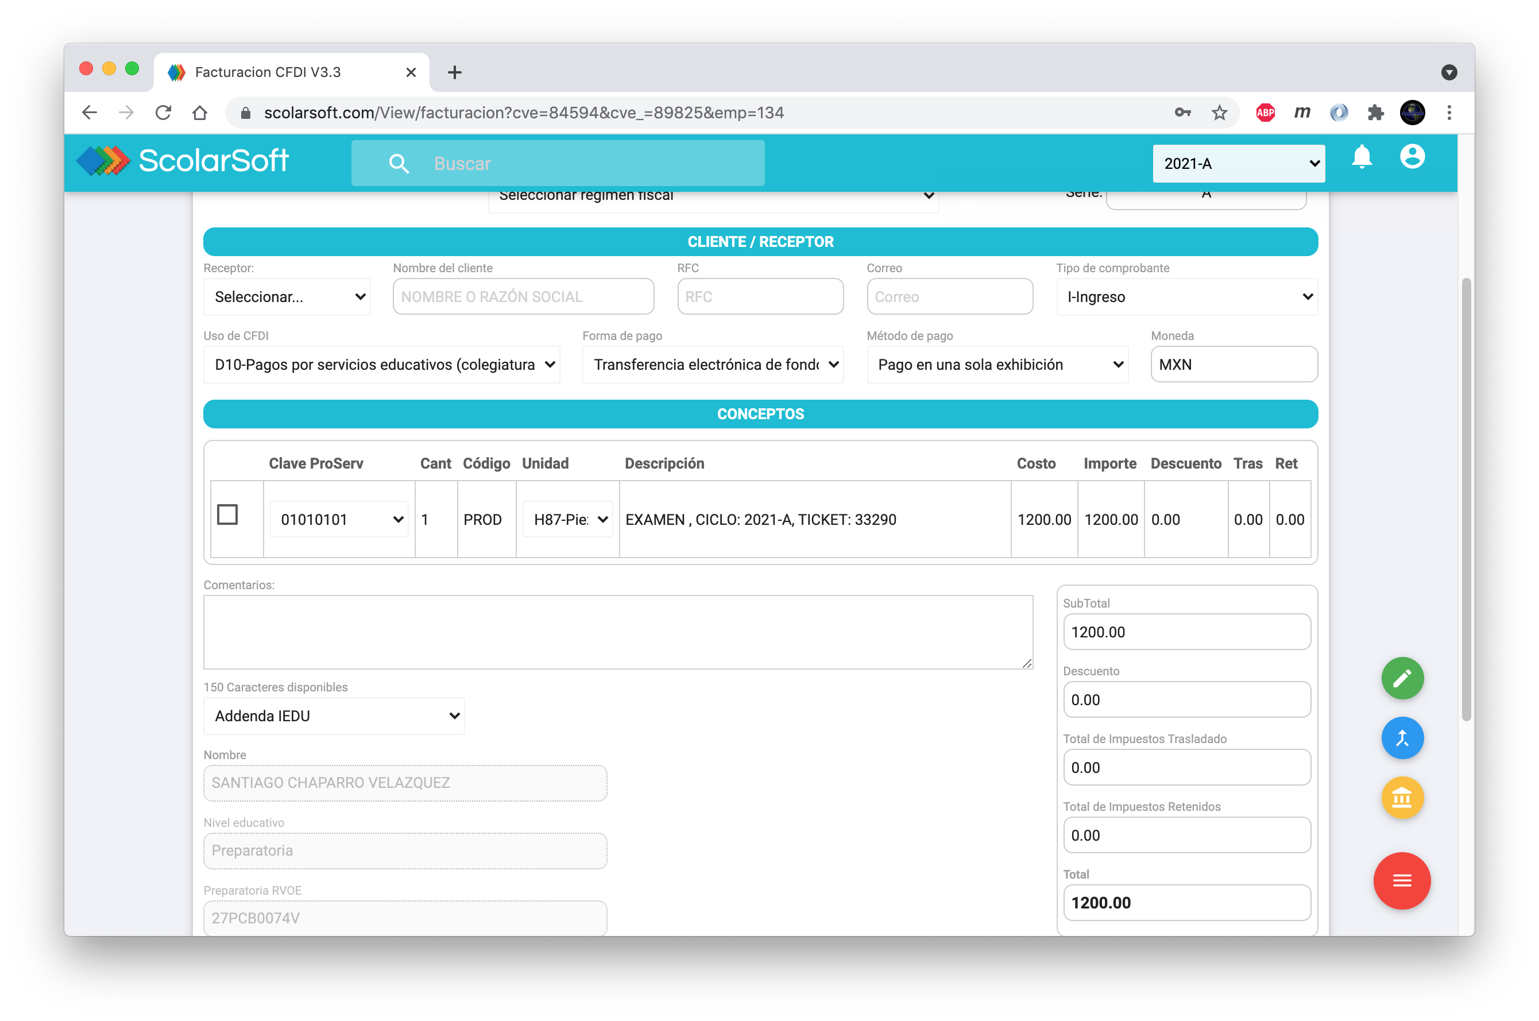This screenshot has height=1021, width=1539.
Task: Open the red hamburger menu floating button
Action: click(x=1401, y=880)
